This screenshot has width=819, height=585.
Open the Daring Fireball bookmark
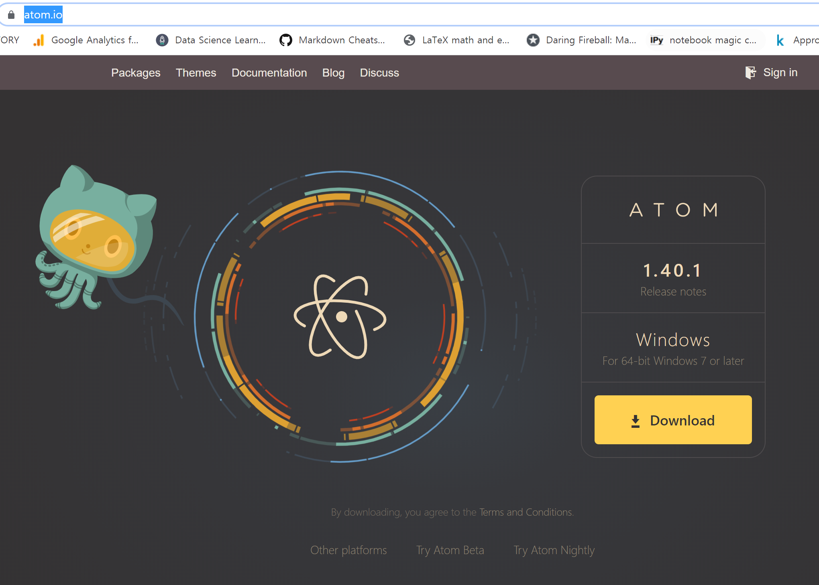click(x=582, y=40)
